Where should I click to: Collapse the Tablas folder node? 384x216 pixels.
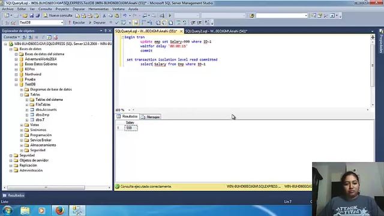click(x=22, y=95)
